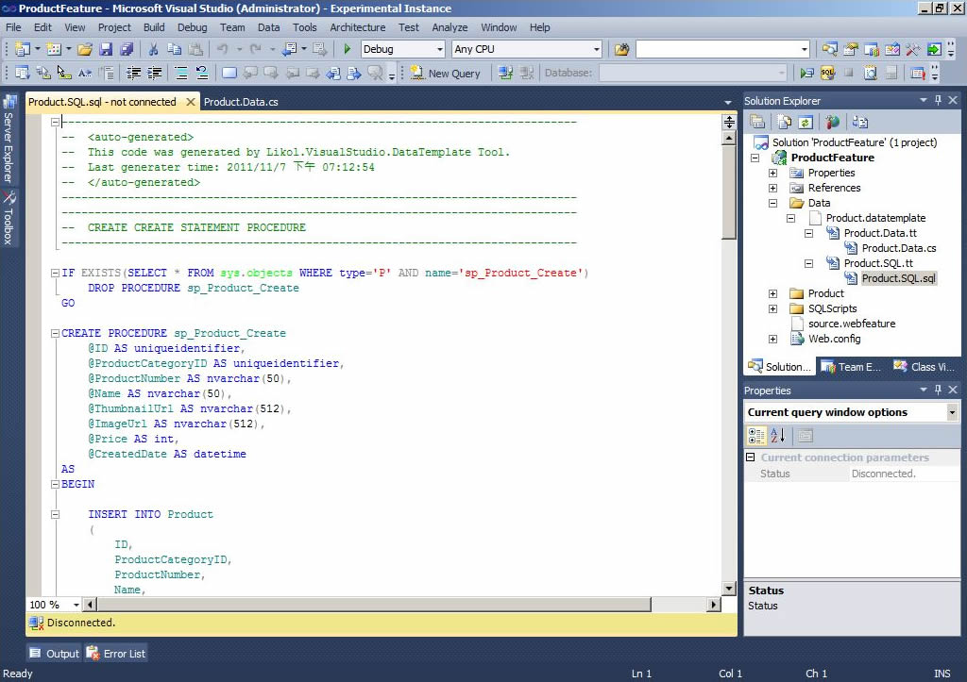
Task: Open the Analyze menu
Action: pyautogui.click(x=450, y=27)
